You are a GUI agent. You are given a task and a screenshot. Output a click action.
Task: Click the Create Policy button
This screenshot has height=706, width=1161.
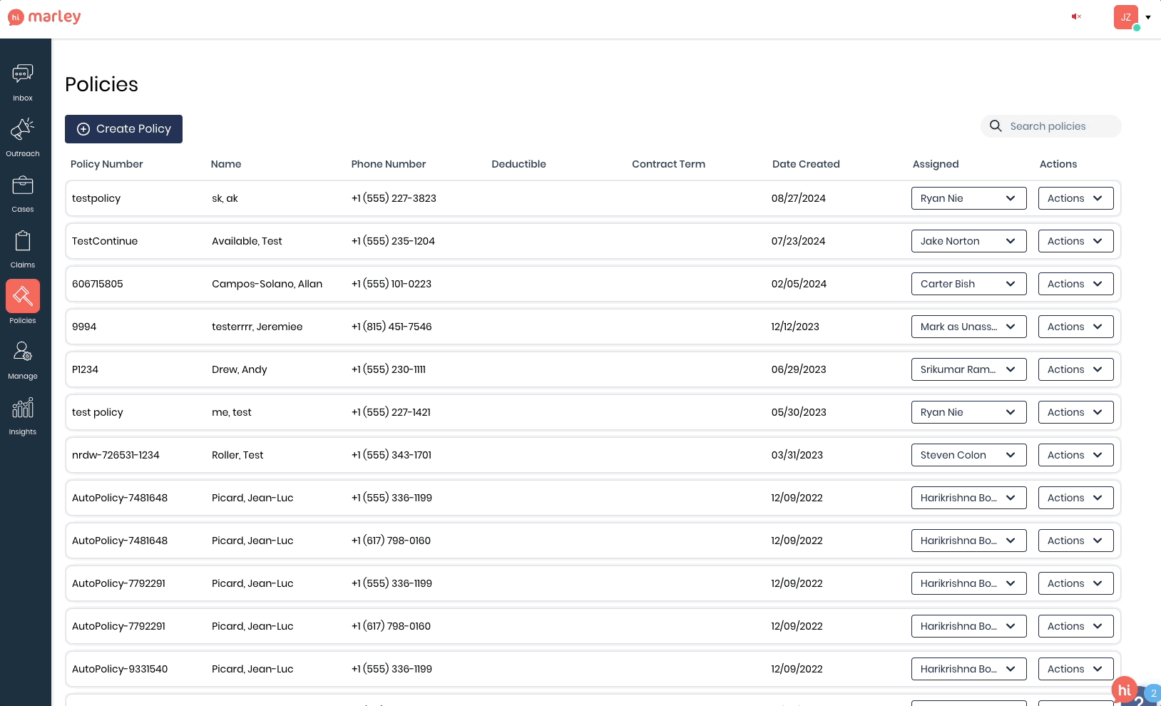123,129
